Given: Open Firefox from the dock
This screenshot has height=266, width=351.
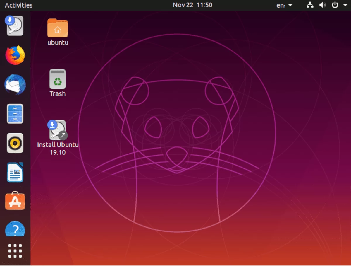Looking at the screenshot, I should tap(15, 55).
